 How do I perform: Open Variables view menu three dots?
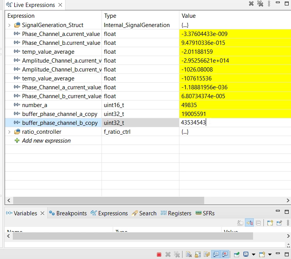coord(288,223)
